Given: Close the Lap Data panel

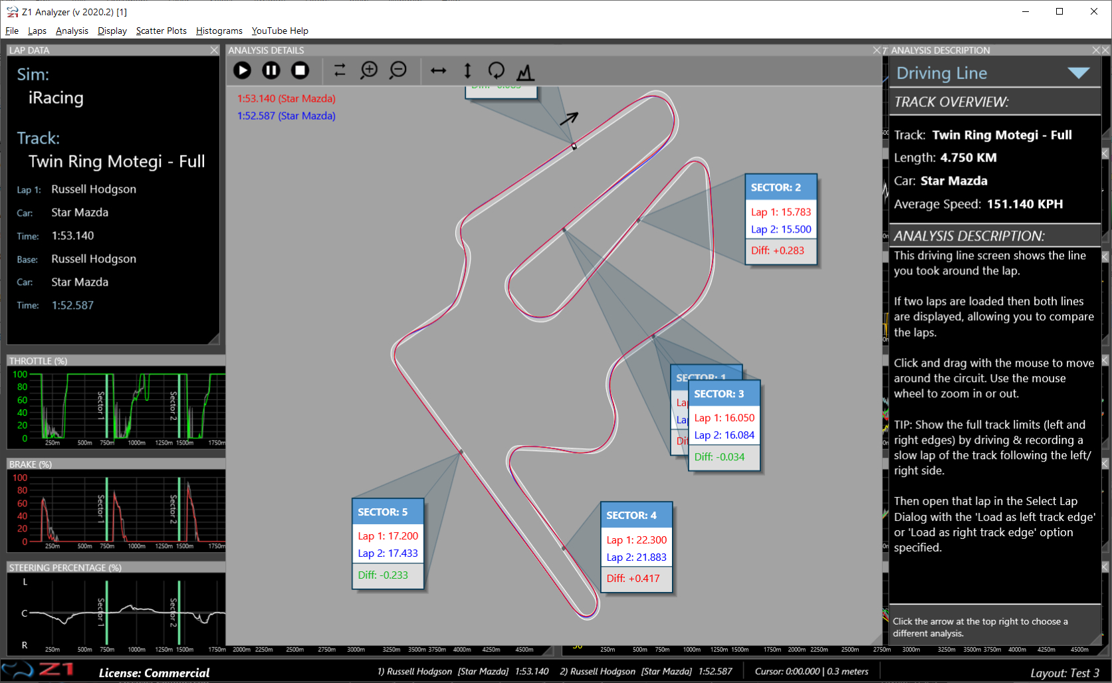Looking at the screenshot, I should click(214, 50).
